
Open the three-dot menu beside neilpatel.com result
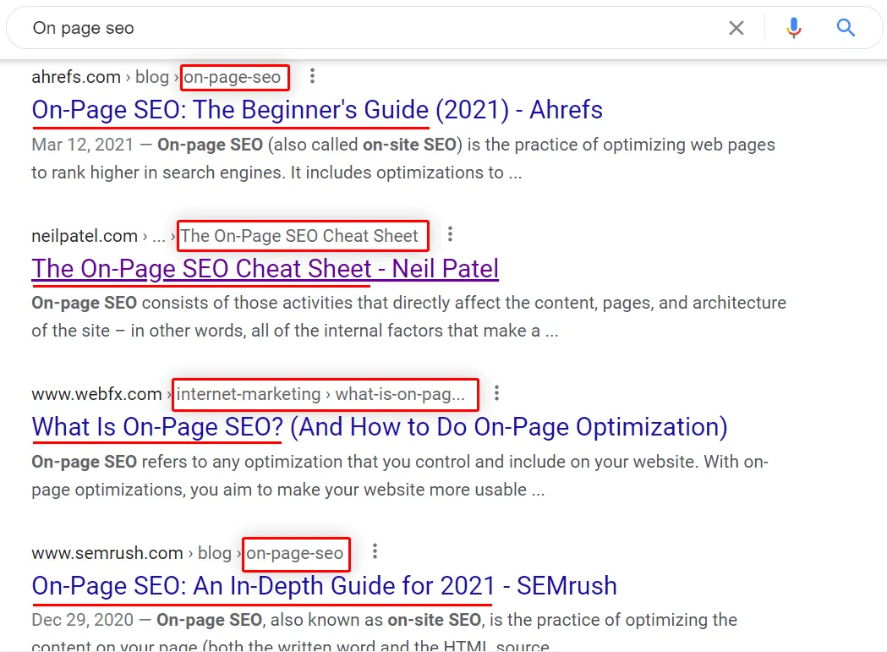click(x=451, y=233)
